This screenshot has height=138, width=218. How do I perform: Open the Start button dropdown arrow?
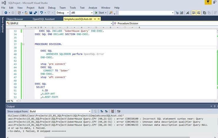106,13
